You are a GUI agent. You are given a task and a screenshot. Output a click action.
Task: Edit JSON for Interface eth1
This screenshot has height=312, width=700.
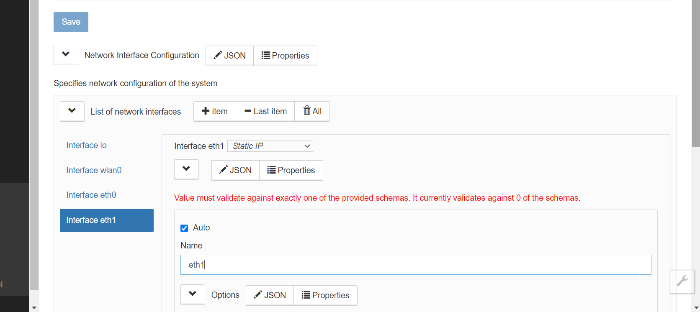[x=235, y=170]
